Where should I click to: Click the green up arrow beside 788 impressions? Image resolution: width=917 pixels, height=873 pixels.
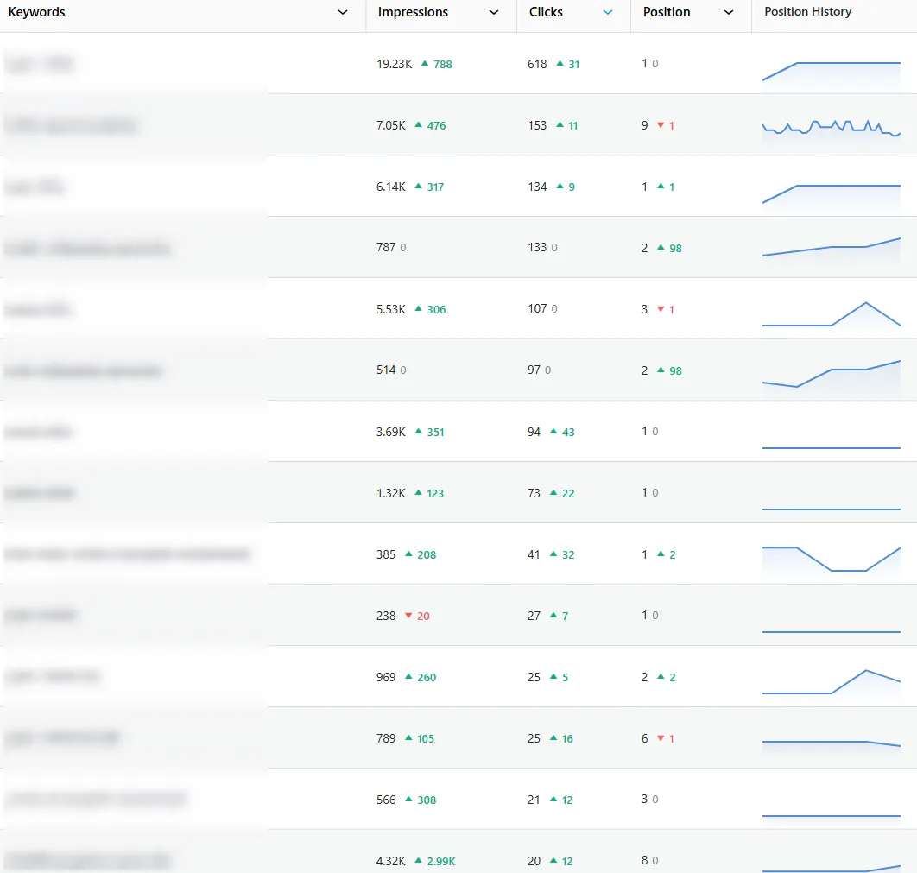coord(424,64)
